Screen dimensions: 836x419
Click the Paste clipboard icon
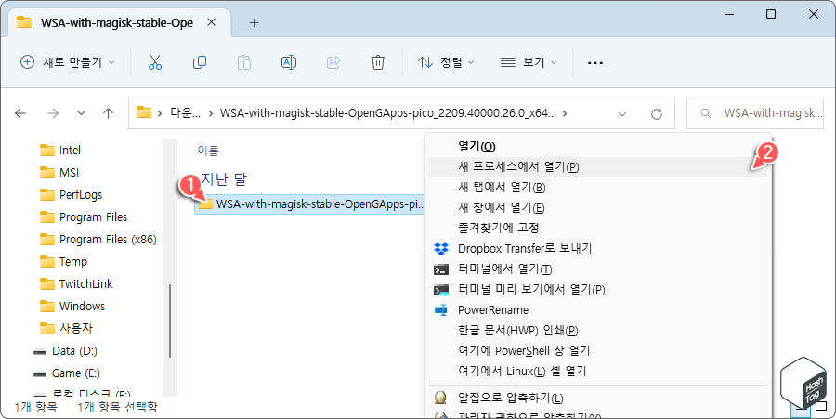(244, 62)
